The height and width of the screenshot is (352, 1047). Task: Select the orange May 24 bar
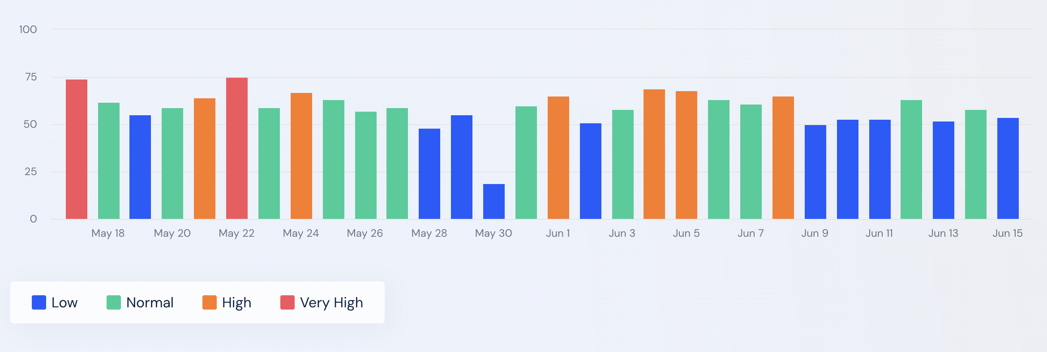pos(301,156)
